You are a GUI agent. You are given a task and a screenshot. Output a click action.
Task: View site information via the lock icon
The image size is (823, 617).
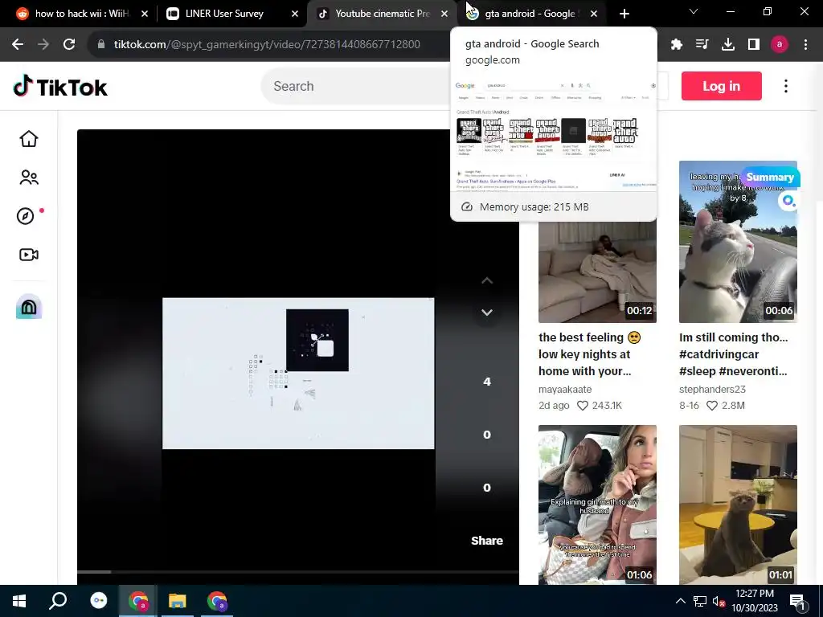click(101, 44)
